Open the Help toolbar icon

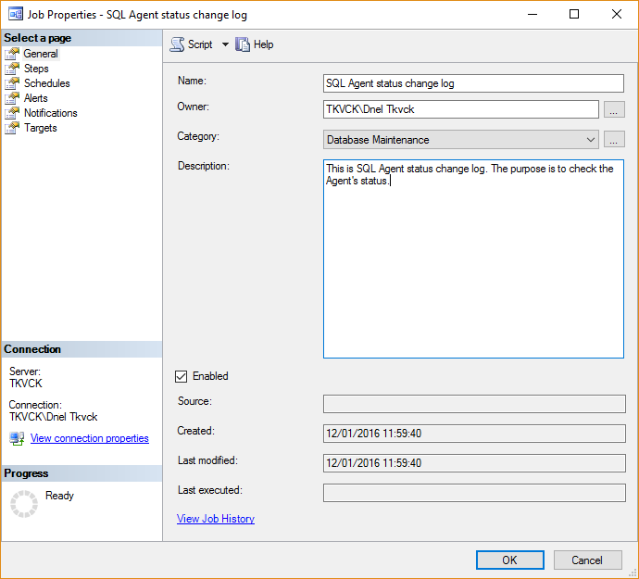pos(244,44)
